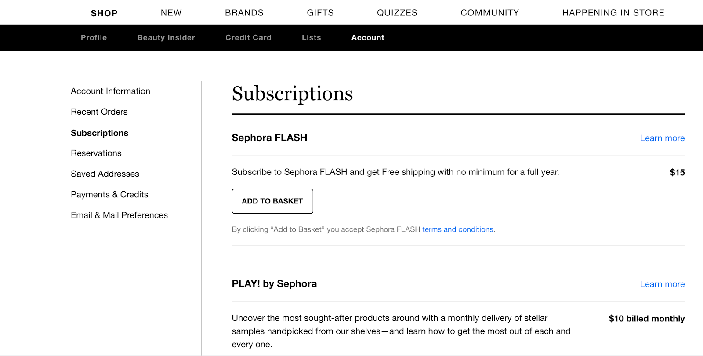Open Reservations from the sidebar
The width and height of the screenshot is (703, 356).
coord(96,153)
